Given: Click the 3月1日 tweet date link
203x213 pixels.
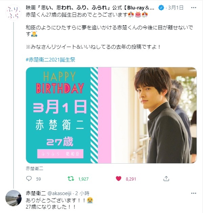Looking at the screenshot, I should [x=176, y=8].
